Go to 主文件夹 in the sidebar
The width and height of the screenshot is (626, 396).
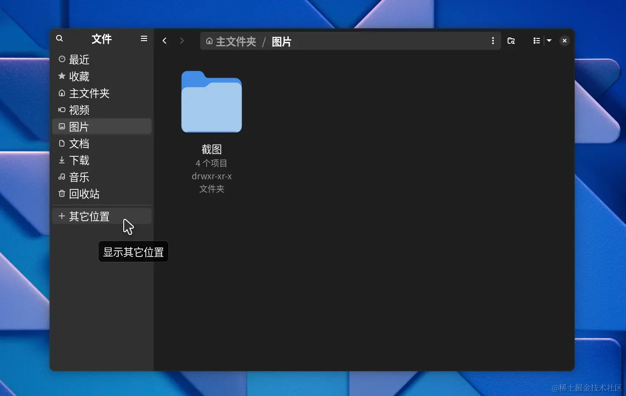102,93
